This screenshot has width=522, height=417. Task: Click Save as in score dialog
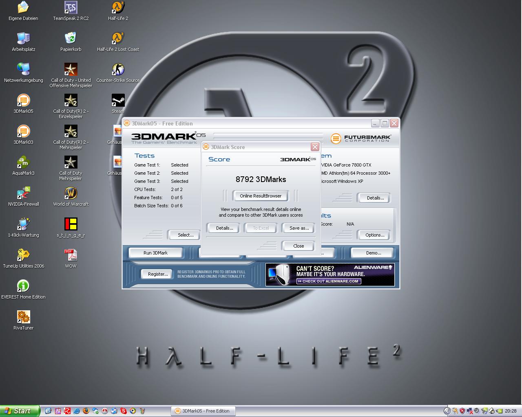point(299,228)
